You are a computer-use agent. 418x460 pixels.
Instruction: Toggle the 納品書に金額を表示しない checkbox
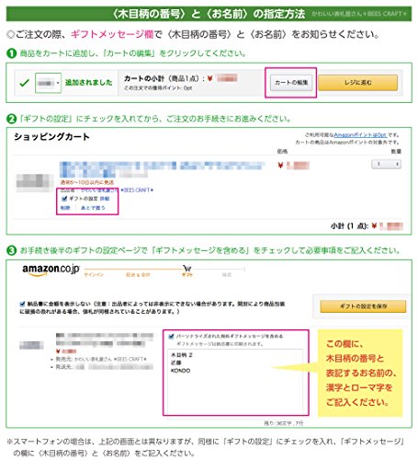click(22, 305)
